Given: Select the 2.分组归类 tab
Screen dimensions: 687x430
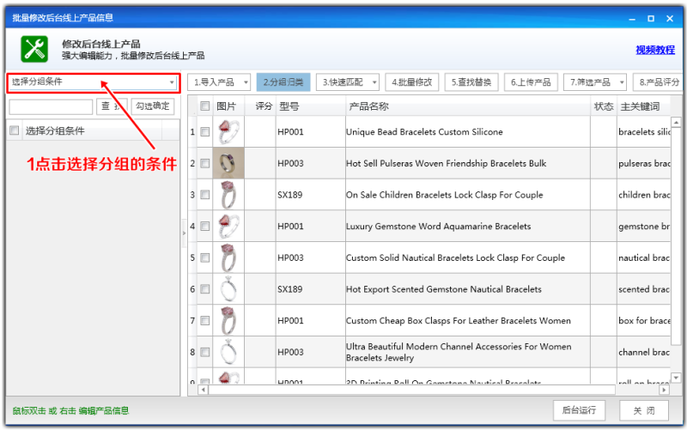Looking at the screenshot, I should pos(283,82).
